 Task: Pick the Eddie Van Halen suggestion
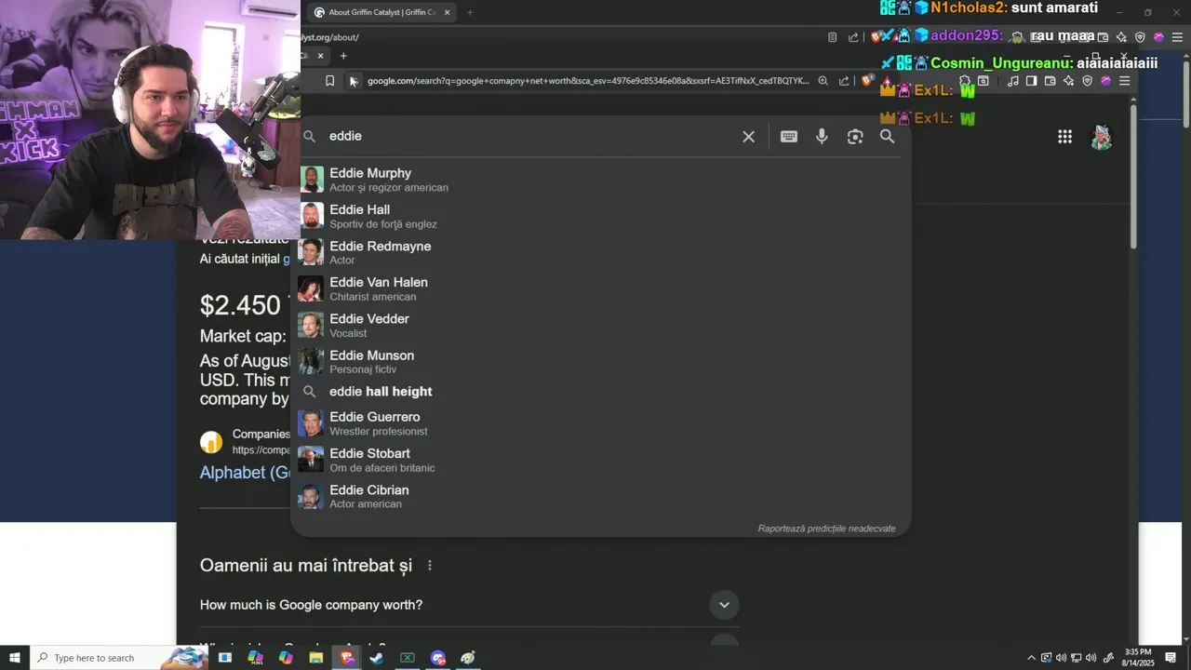(x=600, y=288)
